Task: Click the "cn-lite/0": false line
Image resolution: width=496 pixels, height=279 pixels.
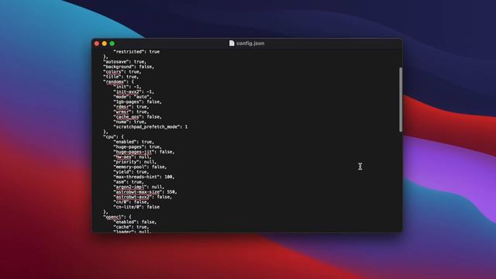Action: tap(136, 207)
